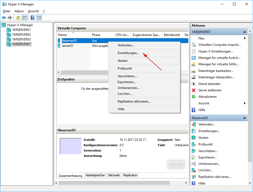This screenshot has height=192, width=253.
Task: Sort by Zugewiesener Speicher column header
Action: pyautogui.click(x=146, y=35)
